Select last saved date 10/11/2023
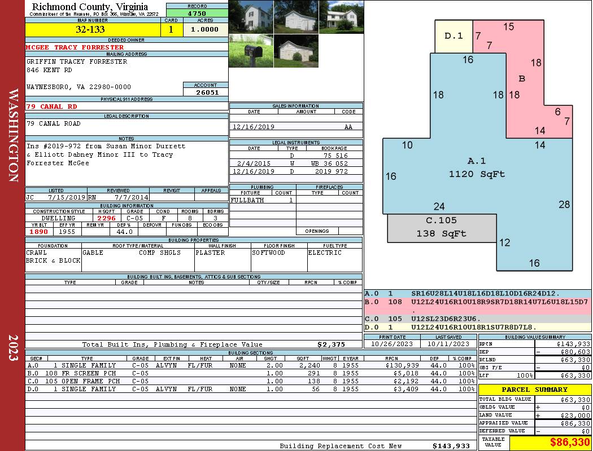This screenshot has height=451, width=593. 448,344
